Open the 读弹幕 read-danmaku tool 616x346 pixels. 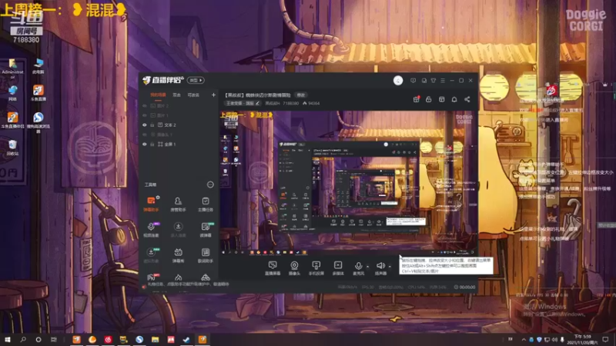coord(205,230)
